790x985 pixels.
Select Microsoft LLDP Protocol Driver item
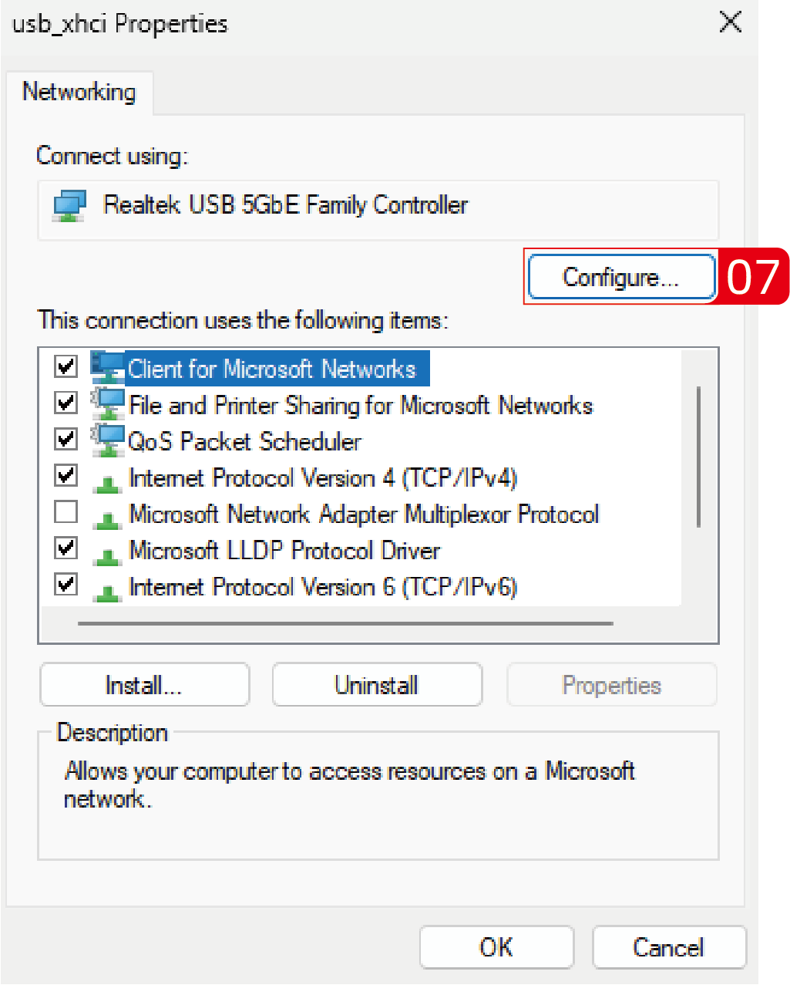tap(284, 551)
